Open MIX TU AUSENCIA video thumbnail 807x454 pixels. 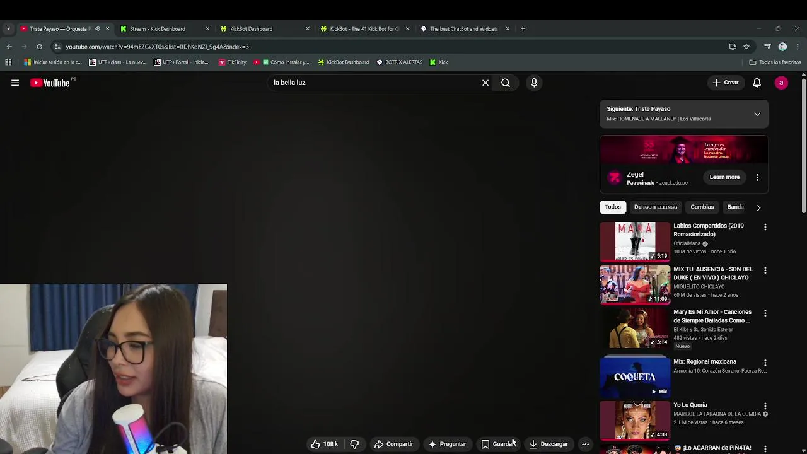(635, 284)
